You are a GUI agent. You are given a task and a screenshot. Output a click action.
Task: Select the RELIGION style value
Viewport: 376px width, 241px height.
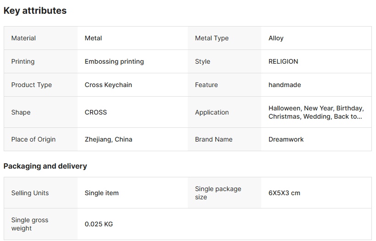tap(283, 61)
